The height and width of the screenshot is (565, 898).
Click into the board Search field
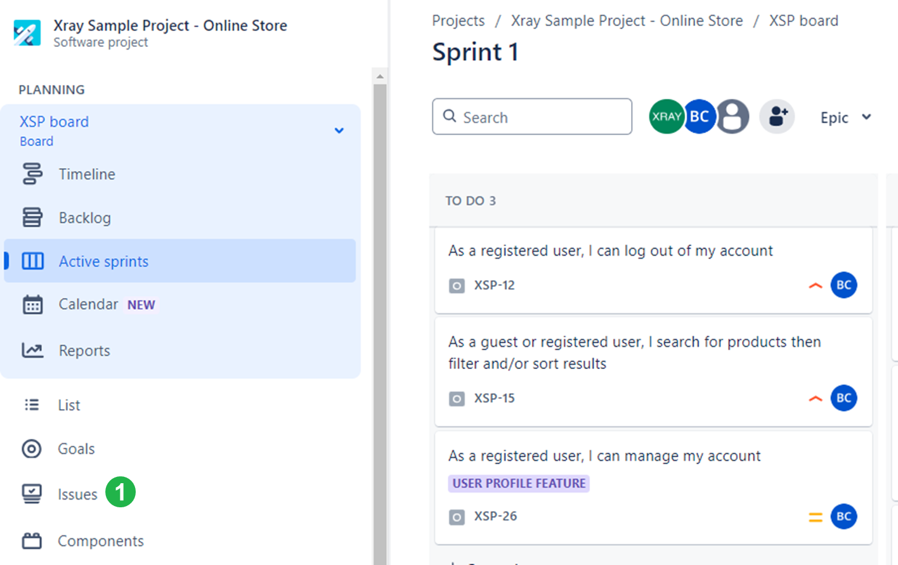532,117
